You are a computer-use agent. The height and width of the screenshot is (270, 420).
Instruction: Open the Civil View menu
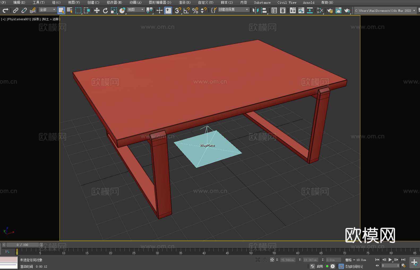click(287, 2)
